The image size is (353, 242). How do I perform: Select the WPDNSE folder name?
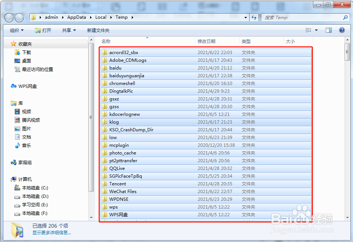click(x=119, y=199)
